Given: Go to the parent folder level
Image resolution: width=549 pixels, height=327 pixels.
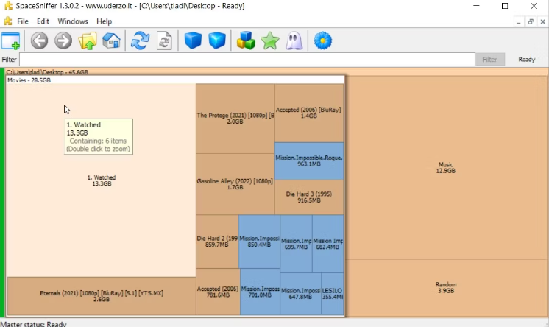Looking at the screenshot, I should [x=88, y=41].
